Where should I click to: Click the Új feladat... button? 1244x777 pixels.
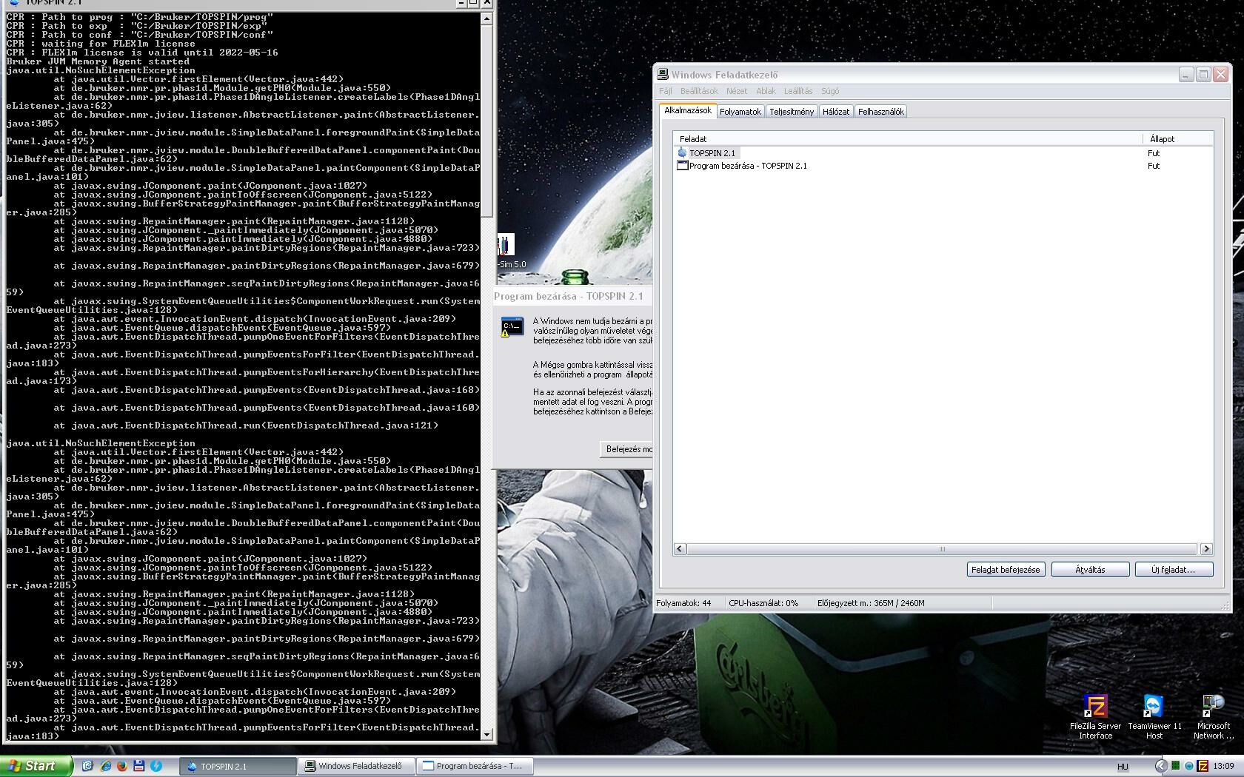pyautogui.click(x=1174, y=570)
